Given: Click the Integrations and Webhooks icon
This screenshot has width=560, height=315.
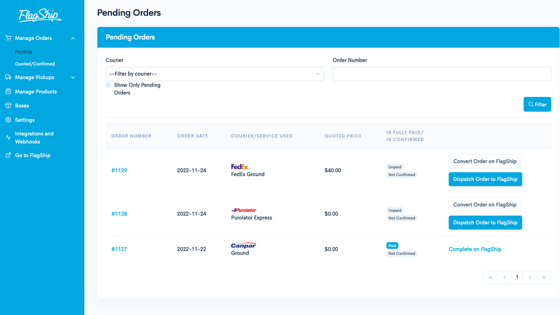Looking at the screenshot, I should (x=8, y=137).
